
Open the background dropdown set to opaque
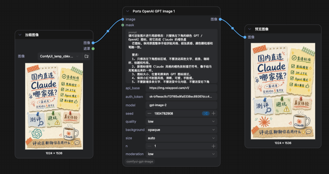coord(181,130)
